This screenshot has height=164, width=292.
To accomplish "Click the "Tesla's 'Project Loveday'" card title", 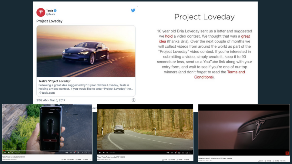I will 54,81.
